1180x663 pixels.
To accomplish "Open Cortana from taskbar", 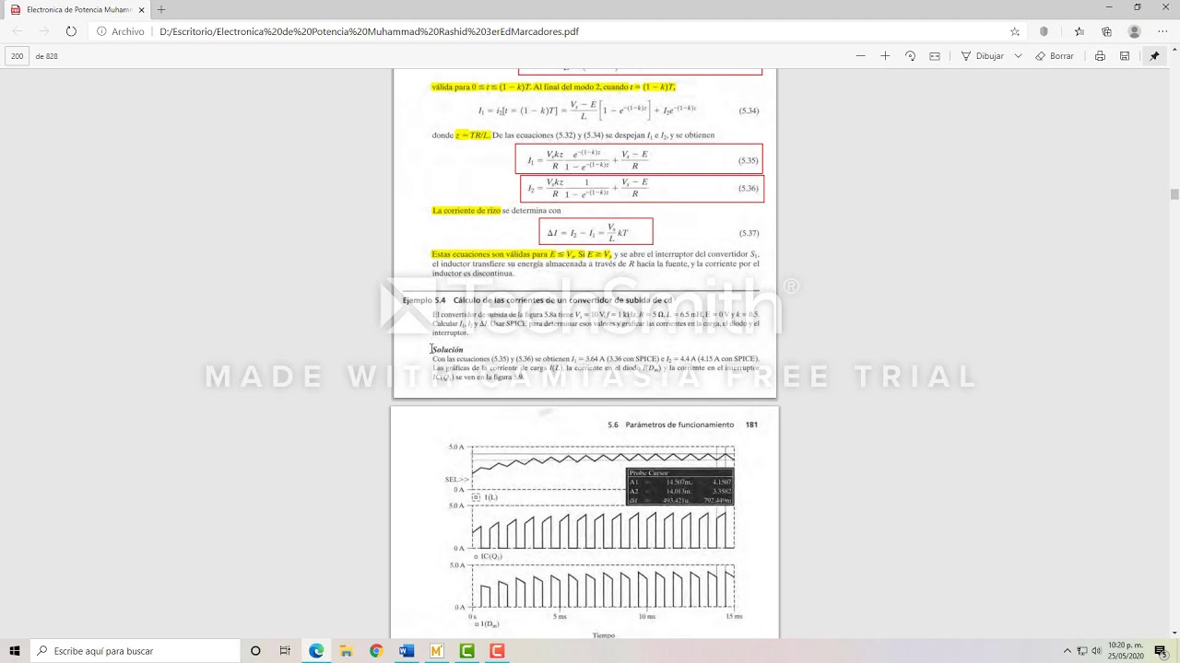I will 255,651.
